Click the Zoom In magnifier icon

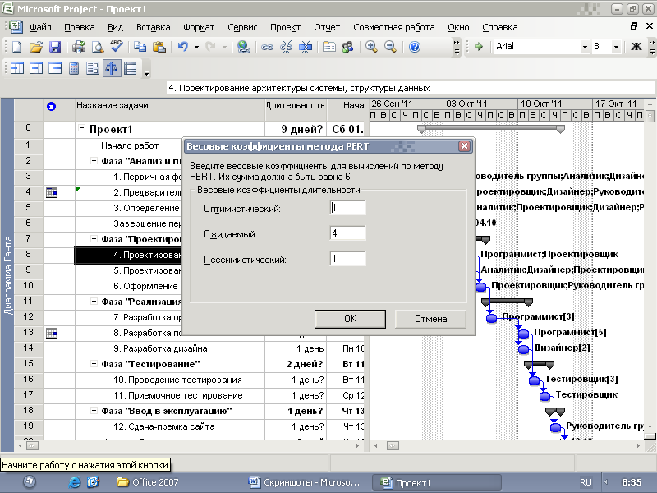[372, 47]
